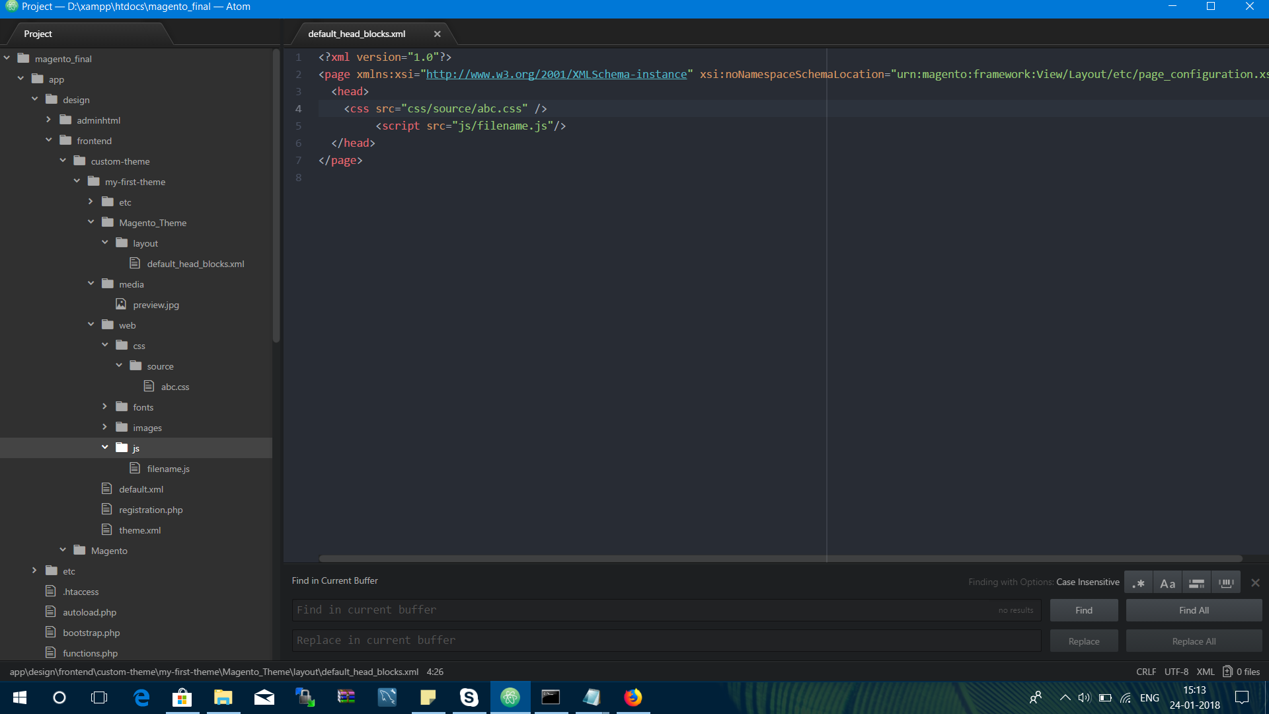
Task: Open registration.php file
Action: coord(151,510)
